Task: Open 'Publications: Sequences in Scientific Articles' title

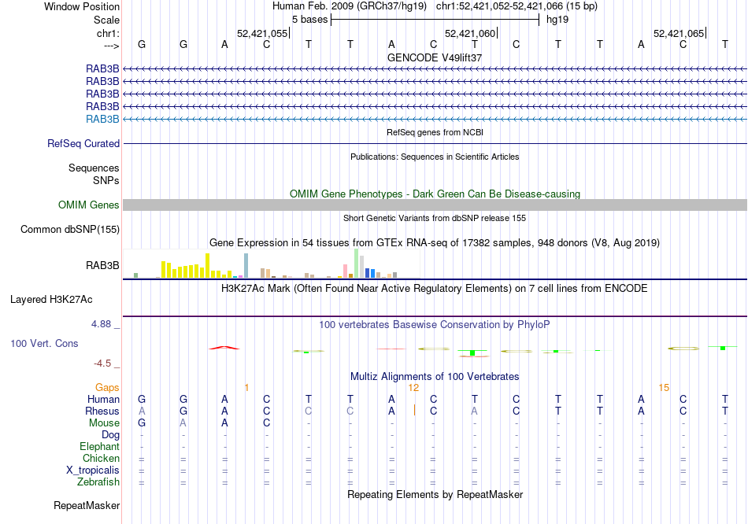Action: pos(435,157)
